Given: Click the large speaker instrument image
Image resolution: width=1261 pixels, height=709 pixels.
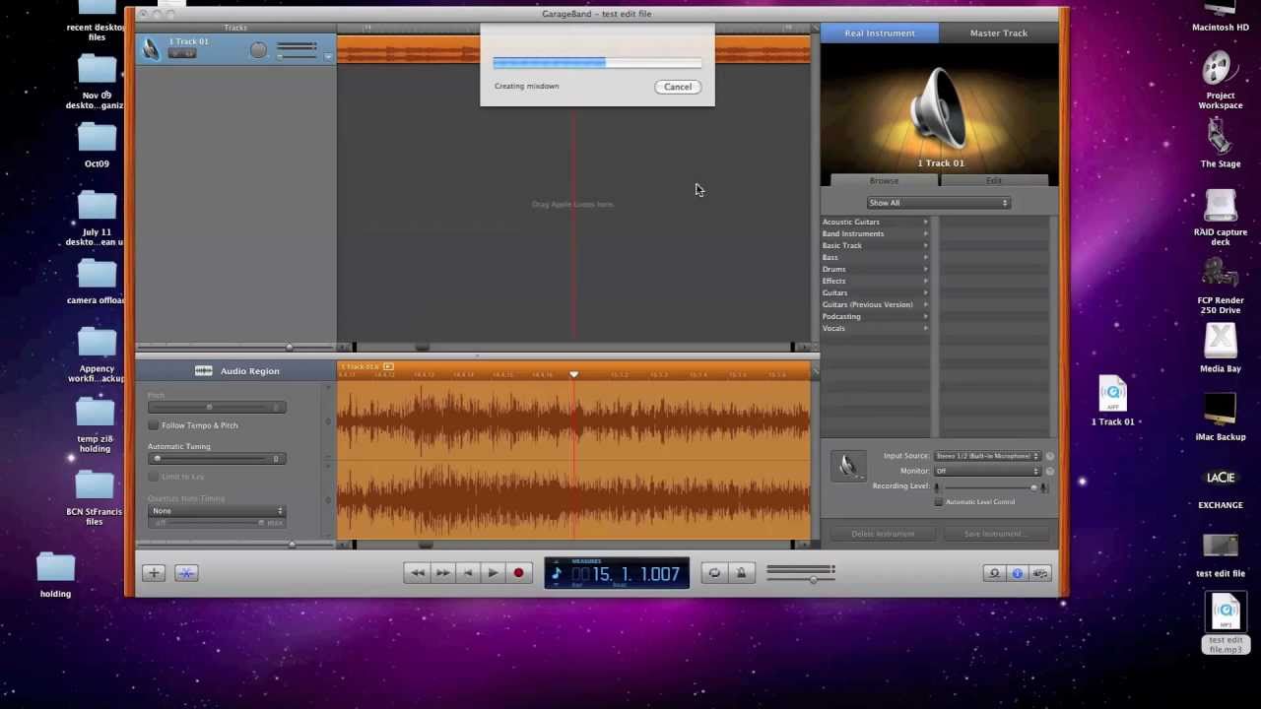Looking at the screenshot, I should pyautogui.click(x=940, y=108).
